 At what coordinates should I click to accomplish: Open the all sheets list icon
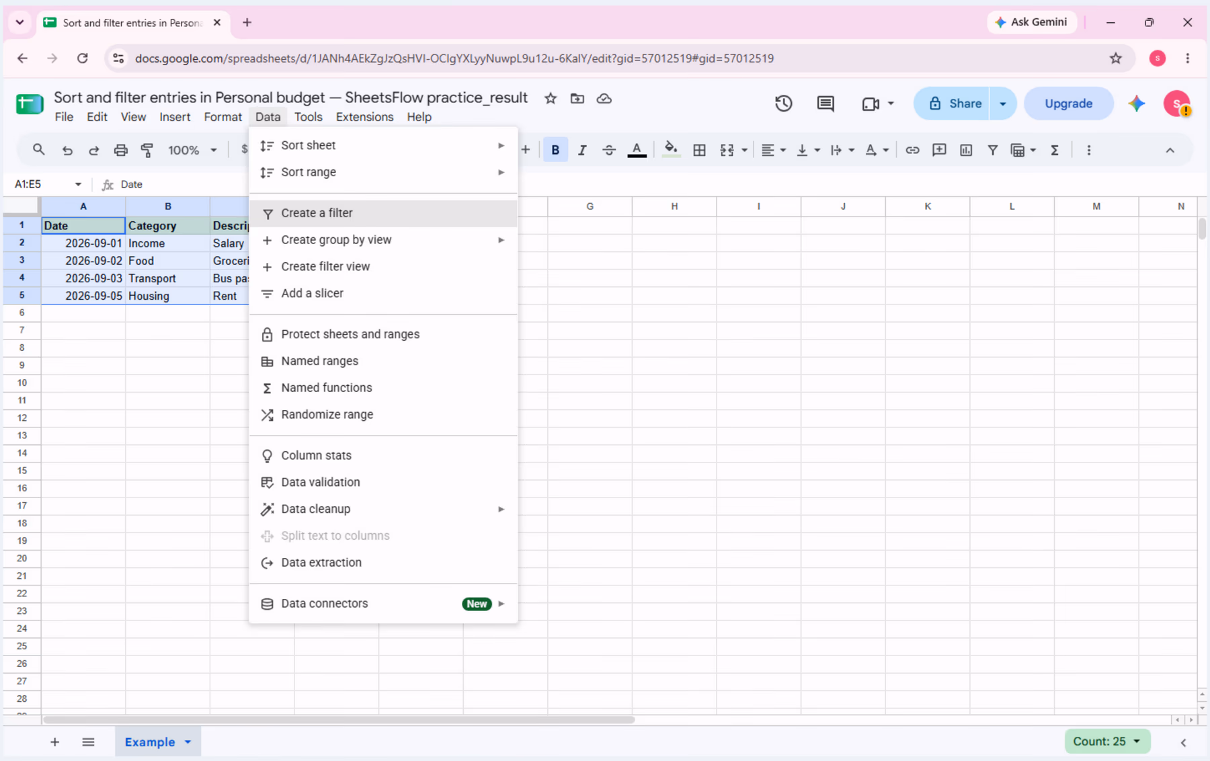[88, 742]
